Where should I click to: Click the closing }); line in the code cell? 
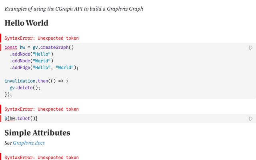[x=8, y=94]
